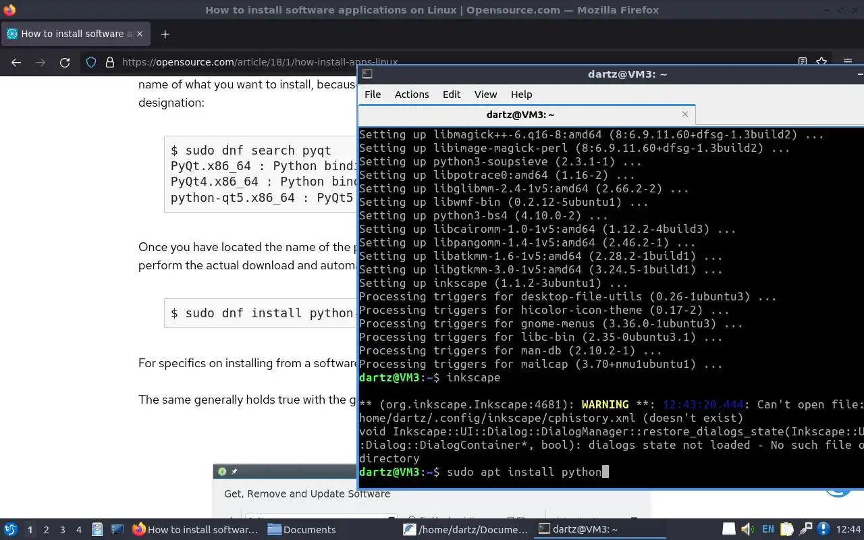The width and height of the screenshot is (864, 540).
Task: Open terminal View menu
Action: [x=485, y=94]
